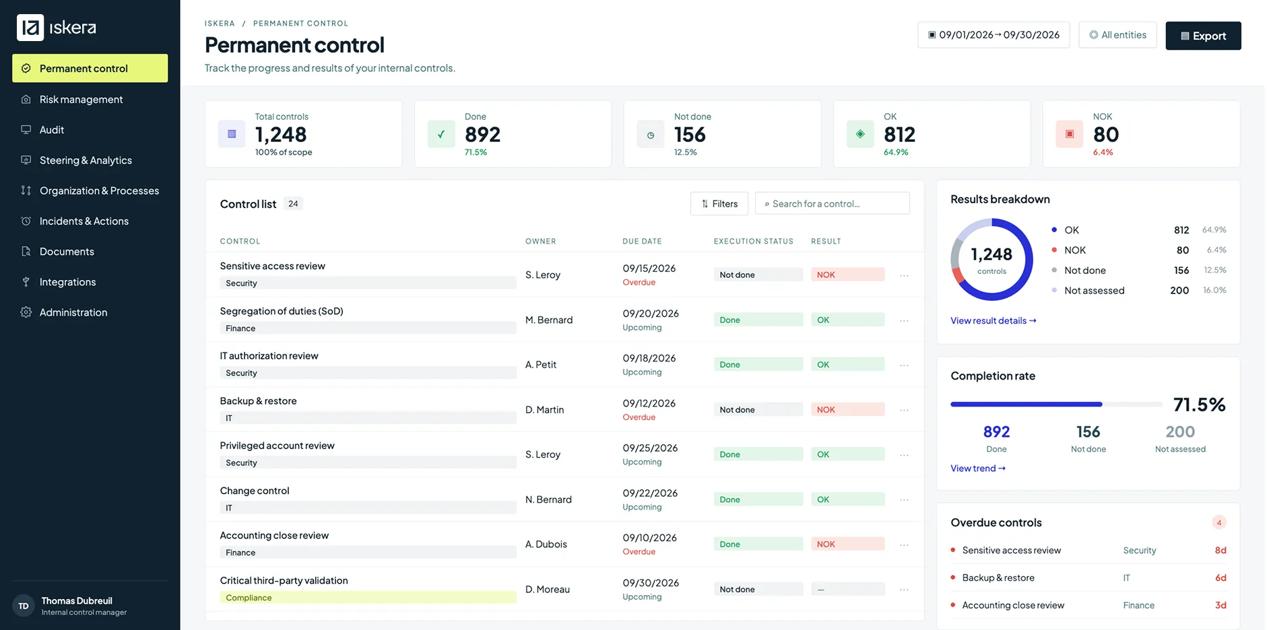Click the Iskera logo icon

[30, 28]
